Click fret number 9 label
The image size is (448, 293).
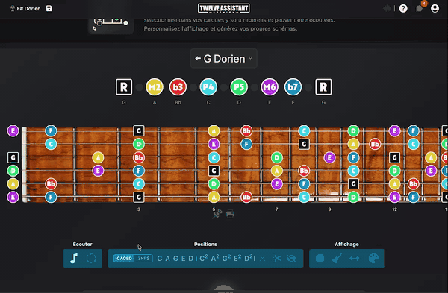pos(329,209)
